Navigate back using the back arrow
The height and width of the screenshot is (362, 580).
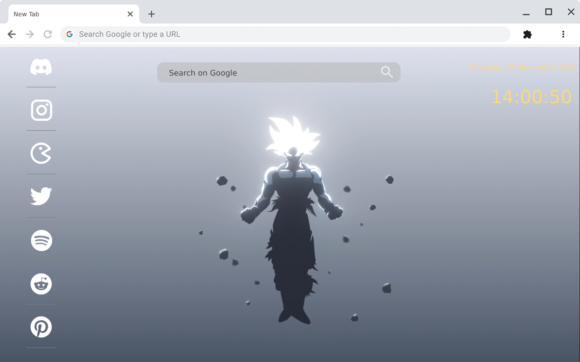[x=11, y=34]
